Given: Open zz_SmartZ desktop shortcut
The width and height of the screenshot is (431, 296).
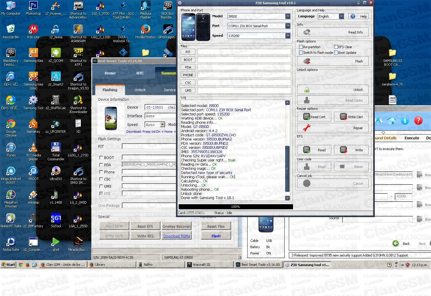Looking at the screenshot, I should 56,79.
